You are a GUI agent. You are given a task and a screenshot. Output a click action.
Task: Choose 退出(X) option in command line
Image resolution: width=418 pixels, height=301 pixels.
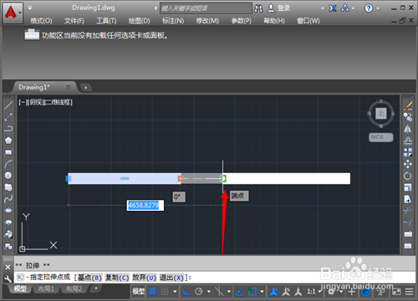tap(171, 278)
